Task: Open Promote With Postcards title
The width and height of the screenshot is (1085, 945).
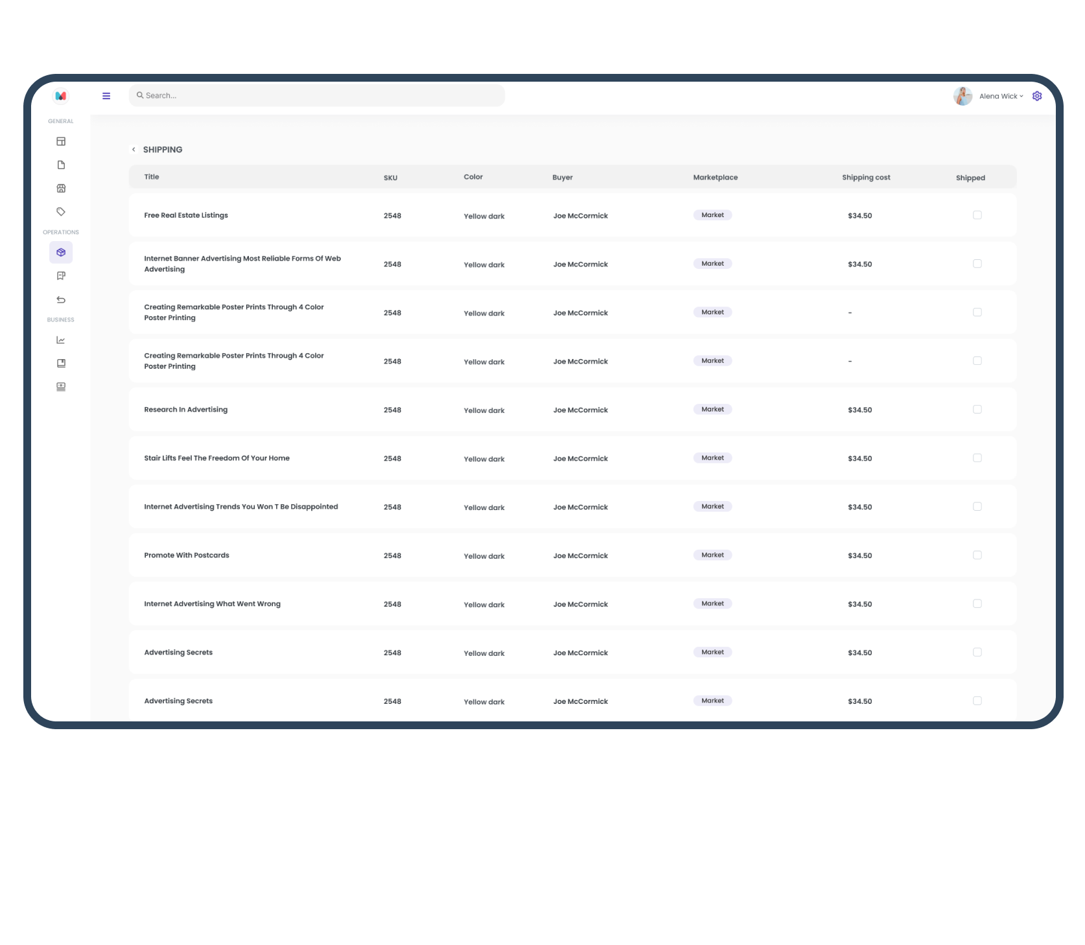Action: tap(187, 555)
